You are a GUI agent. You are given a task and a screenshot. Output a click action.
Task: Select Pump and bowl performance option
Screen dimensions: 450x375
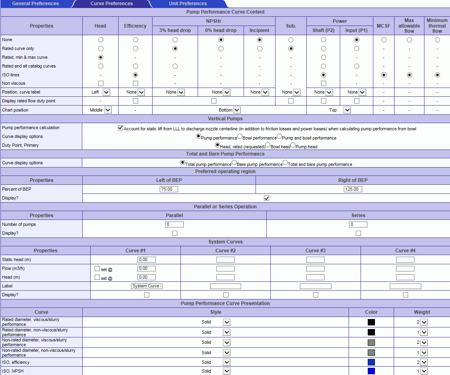point(279,136)
